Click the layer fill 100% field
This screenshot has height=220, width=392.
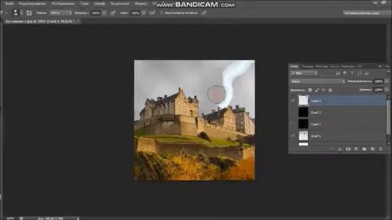379,90
